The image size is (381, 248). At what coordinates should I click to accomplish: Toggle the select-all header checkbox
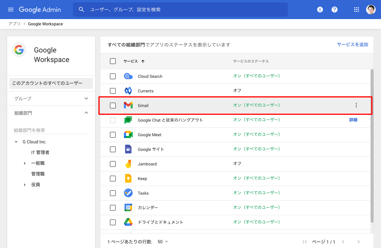pos(113,61)
